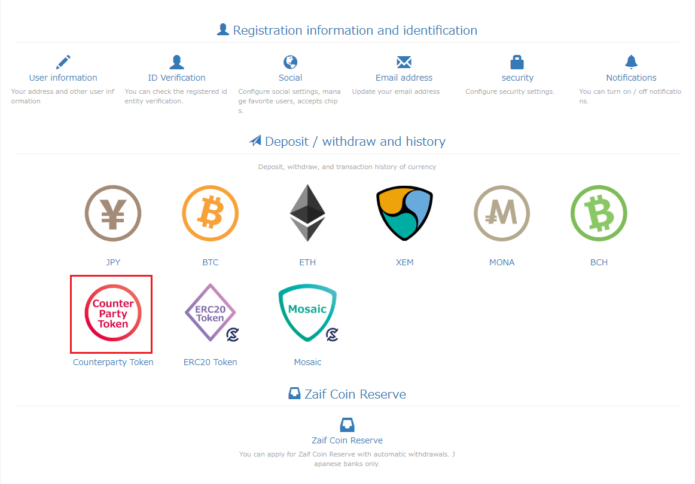The image size is (695, 484).
Task: Click 'You can turn on / off notifications.' text
Action: pos(630,96)
